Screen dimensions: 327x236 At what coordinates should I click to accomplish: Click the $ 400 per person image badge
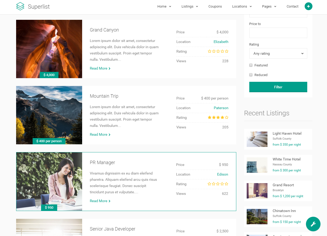[x=49, y=141]
